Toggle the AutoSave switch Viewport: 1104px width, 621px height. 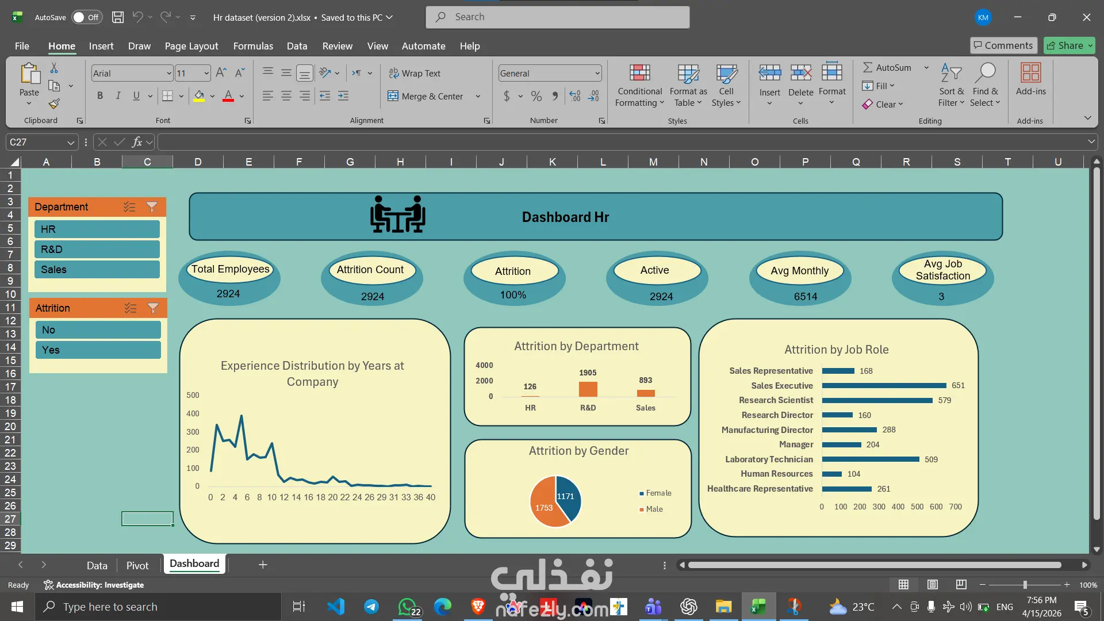[87, 17]
